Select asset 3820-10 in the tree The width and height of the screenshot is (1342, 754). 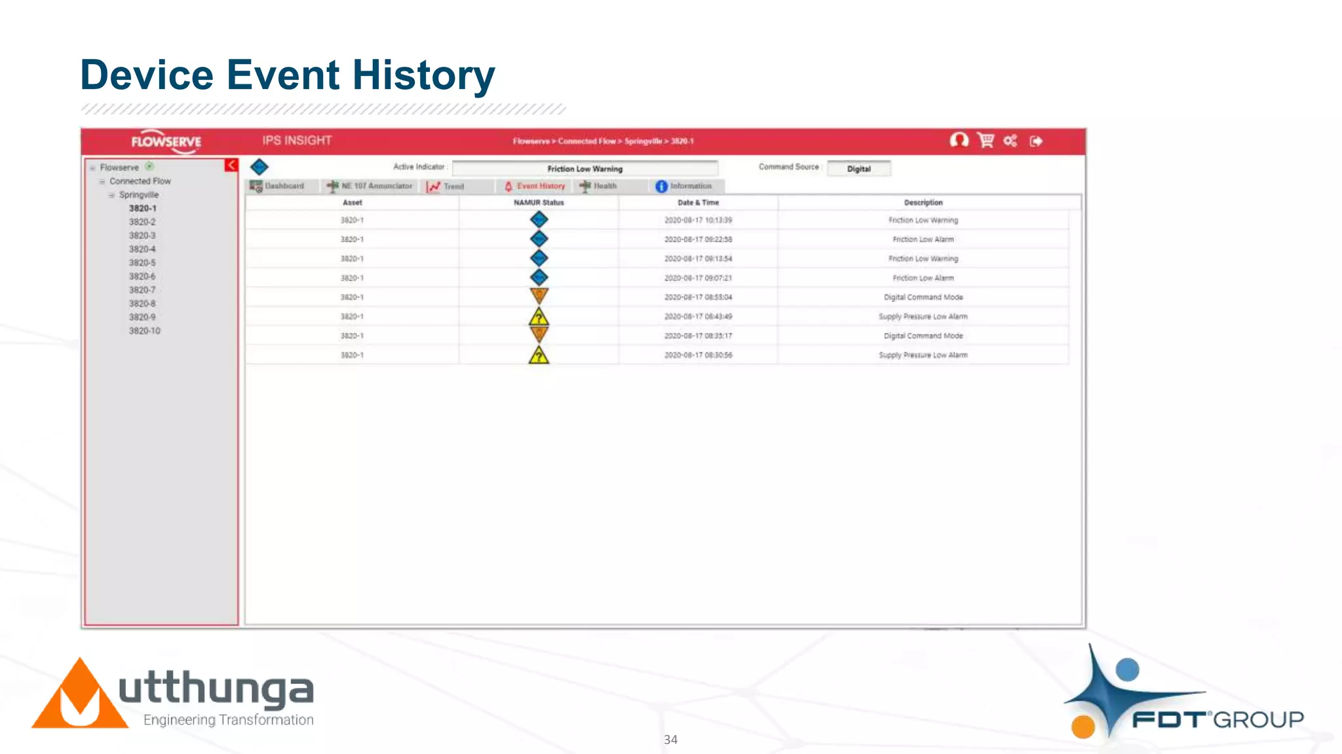144,331
